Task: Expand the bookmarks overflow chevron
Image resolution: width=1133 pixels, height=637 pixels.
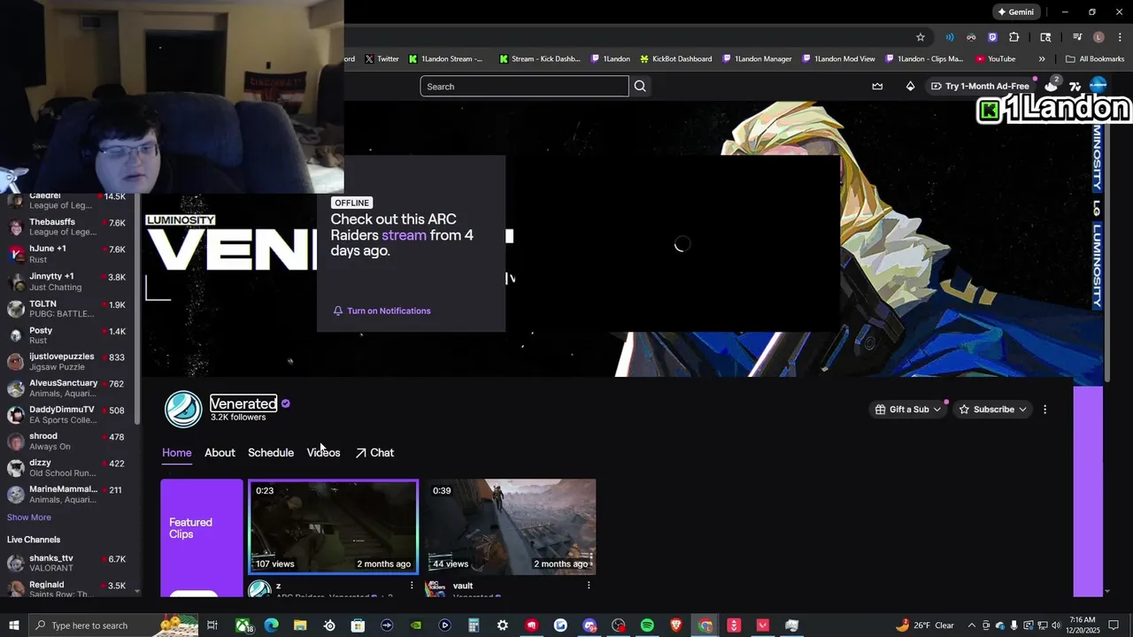Action: click(1042, 58)
